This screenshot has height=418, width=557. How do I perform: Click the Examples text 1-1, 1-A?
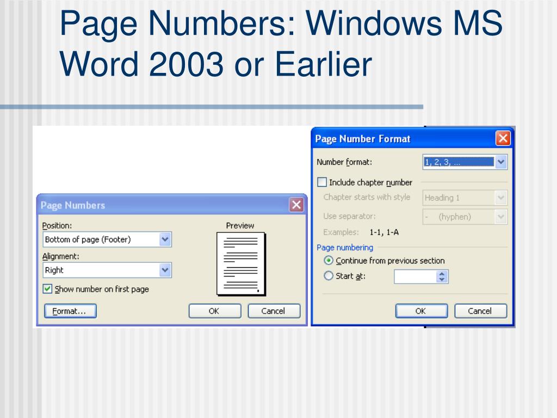click(x=384, y=232)
